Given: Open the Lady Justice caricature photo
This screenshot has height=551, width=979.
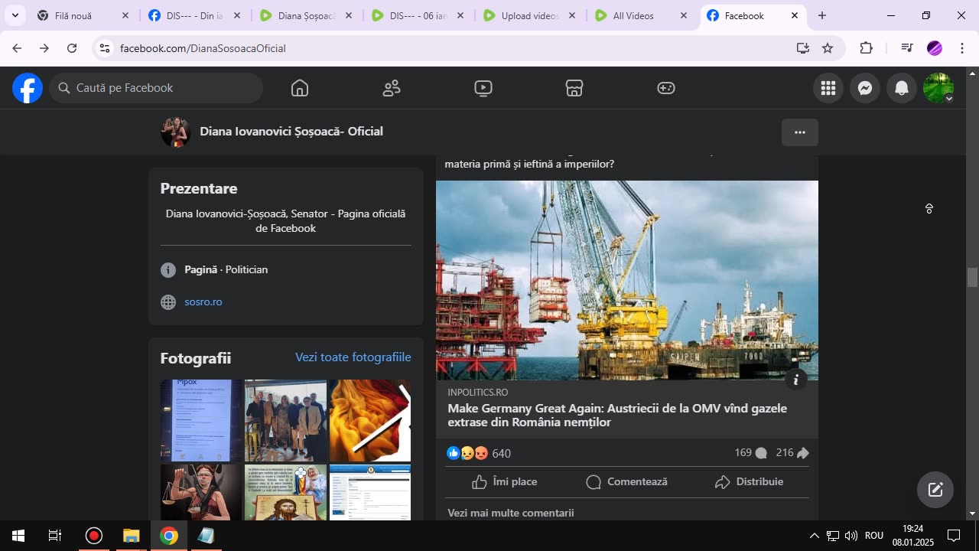Looking at the screenshot, I should [x=201, y=492].
